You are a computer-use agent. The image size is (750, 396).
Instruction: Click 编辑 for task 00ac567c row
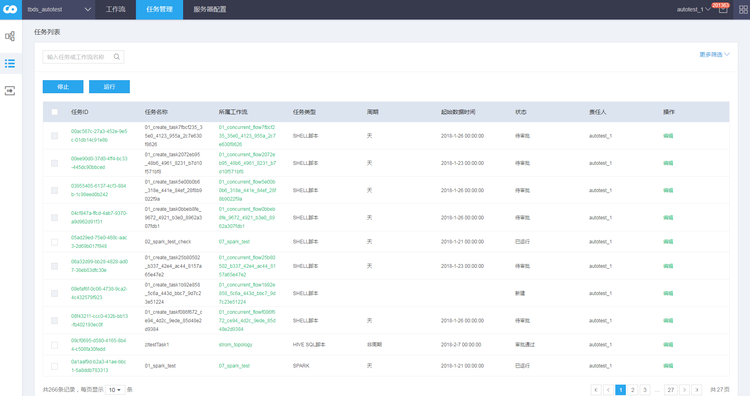click(x=668, y=136)
